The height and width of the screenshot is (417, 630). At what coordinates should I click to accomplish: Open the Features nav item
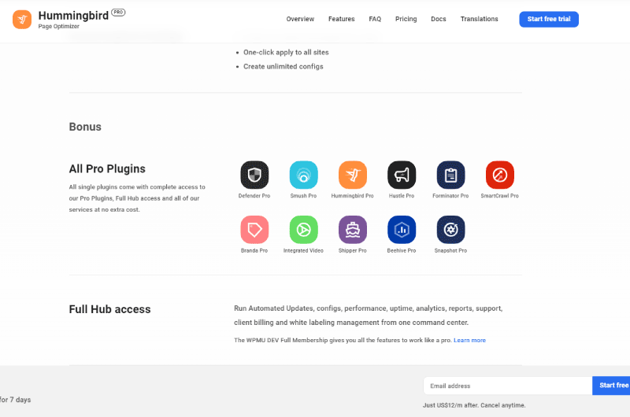pyautogui.click(x=342, y=19)
